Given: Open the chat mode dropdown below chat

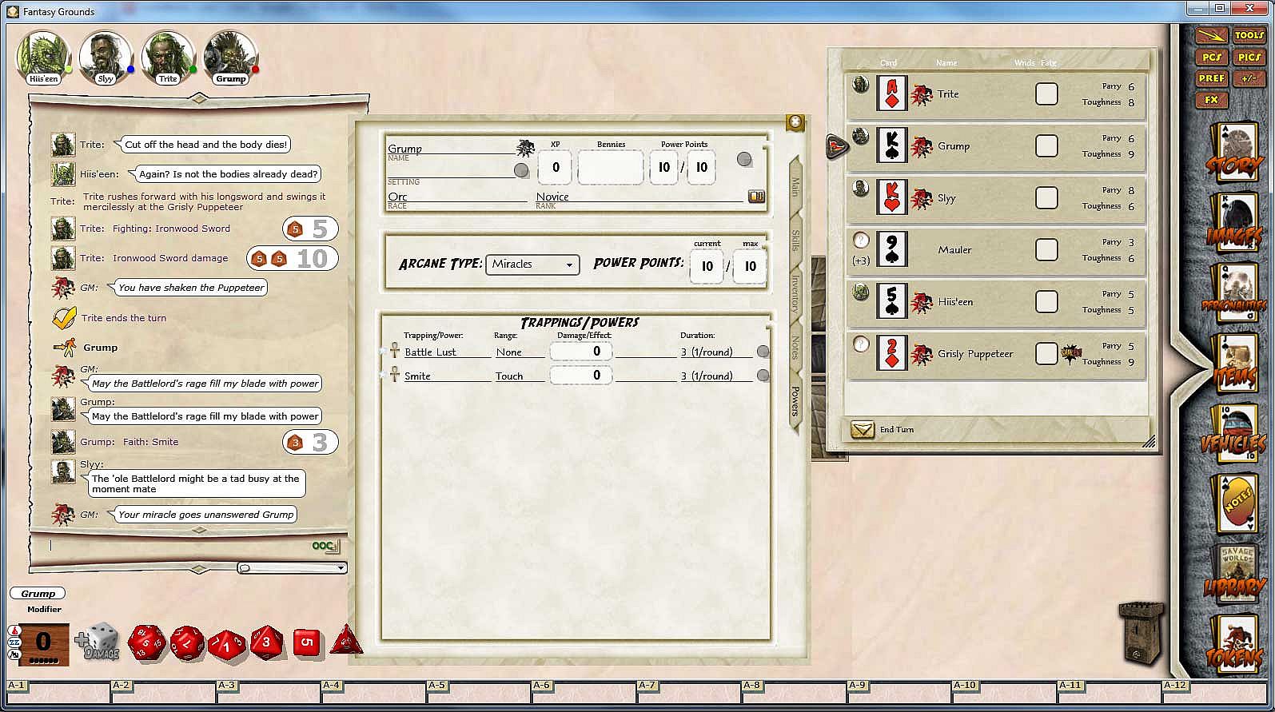Looking at the screenshot, I should 292,568.
